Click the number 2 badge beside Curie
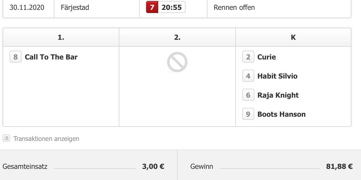This screenshot has height=180, width=361. tap(248, 57)
